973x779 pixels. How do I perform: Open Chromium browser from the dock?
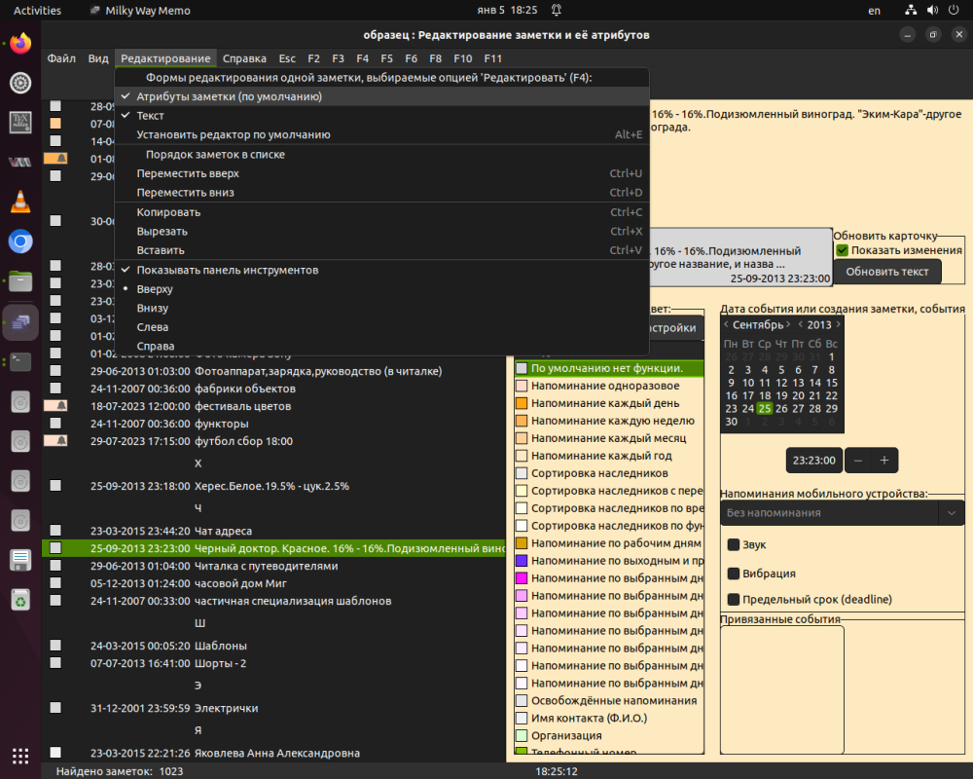click(x=20, y=241)
